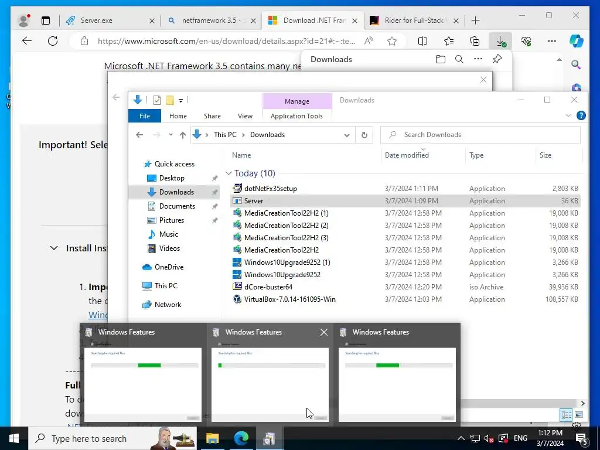The height and width of the screenshot is (450, 600).
Task: Open Explorer address bar history dropdown
Action: coord(347,135)
